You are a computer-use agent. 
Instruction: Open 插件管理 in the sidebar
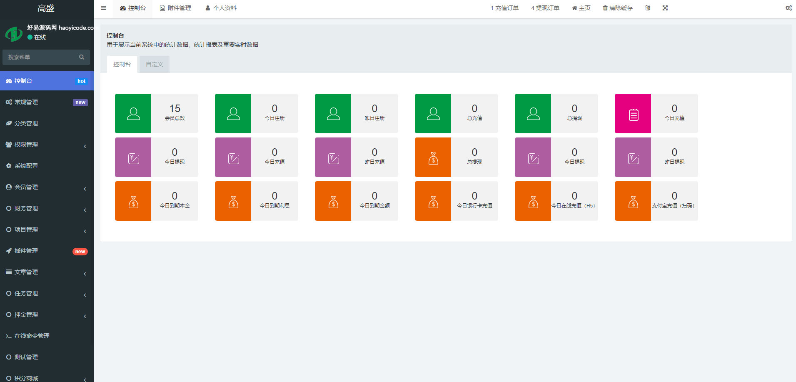26,251
